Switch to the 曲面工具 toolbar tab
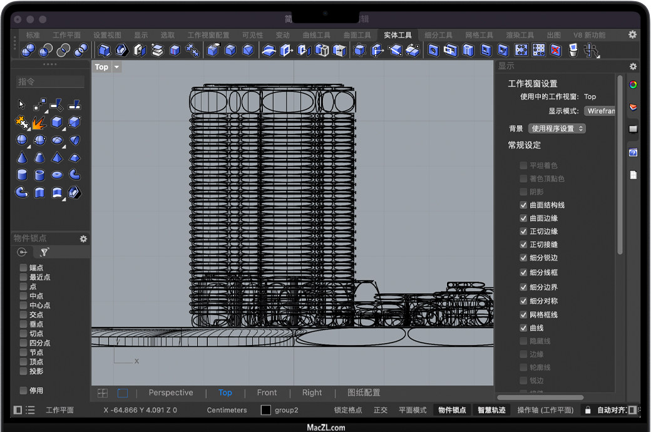Image resolution: width=651 pixels, height=432 pixels. (x=357, y=35)
